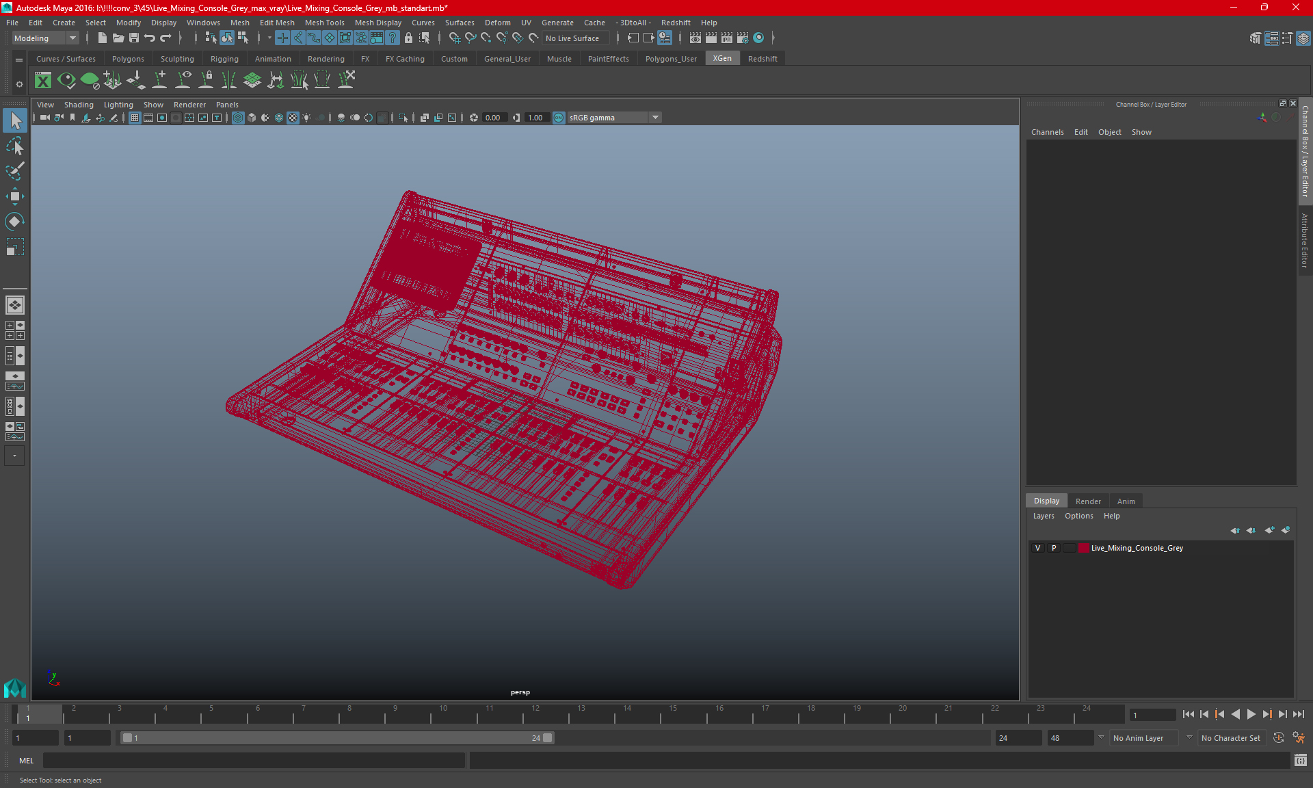Open Options menu in layer editor
The width and height of the screenshot is (1313, 788).
pos(1078,516)
